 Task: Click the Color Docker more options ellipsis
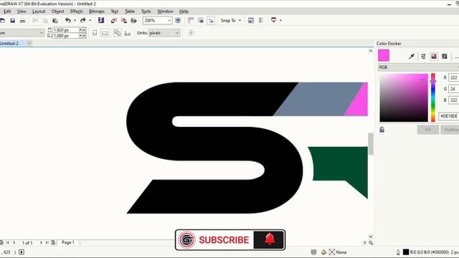(x=456, y=57)
